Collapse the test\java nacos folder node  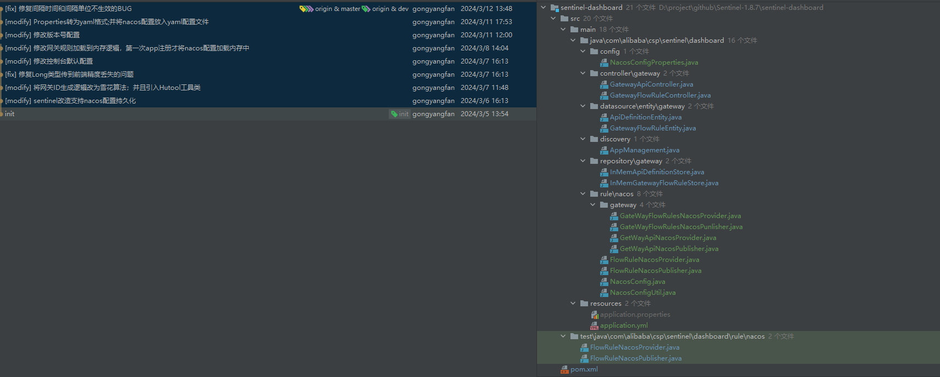pos(563,336)
